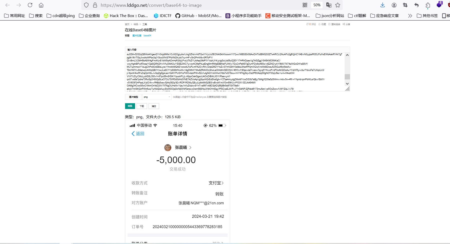This screenshot has height=244, width=450.
Task: Open the 移动安全测试框架 bookmark
Action: point(288,16)
